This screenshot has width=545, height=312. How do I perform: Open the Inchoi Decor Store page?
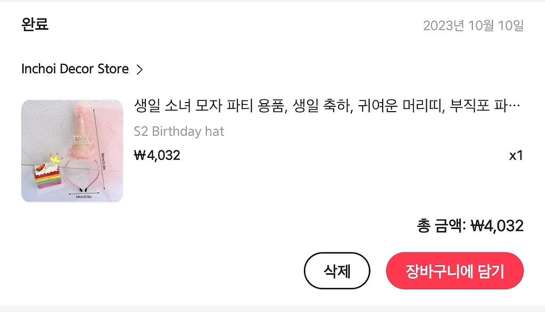click(x=75, y=69)
